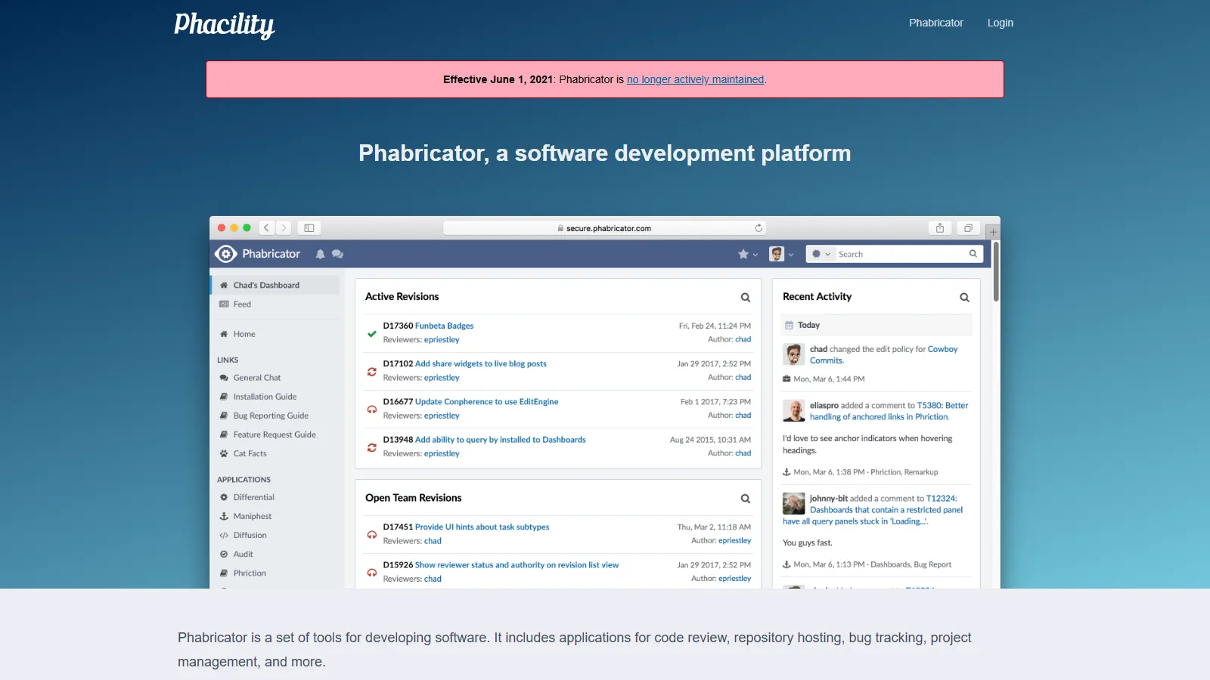
Task: Follow the 'no longer actively maintained' link
Action: click(695, 79)
